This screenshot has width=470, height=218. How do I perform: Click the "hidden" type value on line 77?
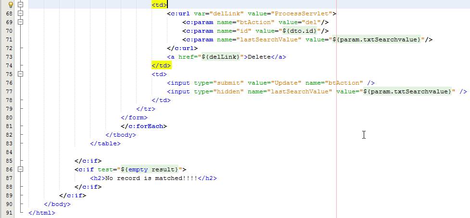(229, 91)
